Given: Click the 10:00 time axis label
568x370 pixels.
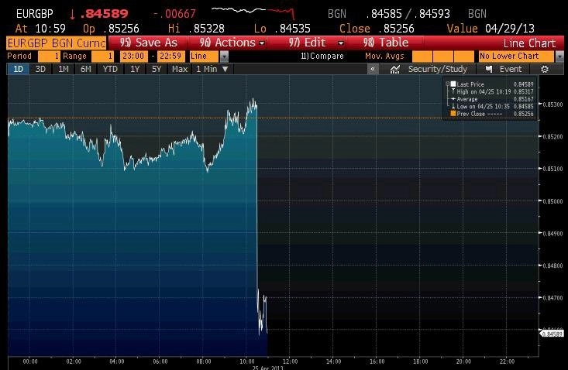Looking at the screenshot, I should pos(246,361).
